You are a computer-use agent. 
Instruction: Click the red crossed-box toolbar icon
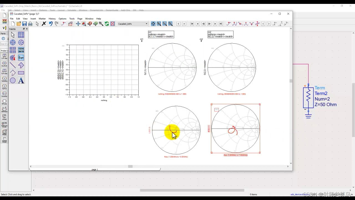pyautogui.click(x=113, y=24)
